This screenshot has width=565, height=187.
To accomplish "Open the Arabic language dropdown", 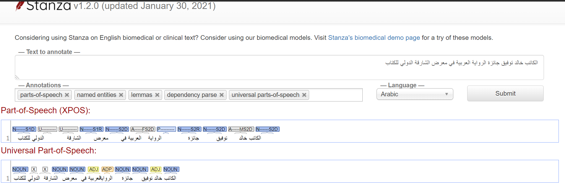I will [415, 94].
